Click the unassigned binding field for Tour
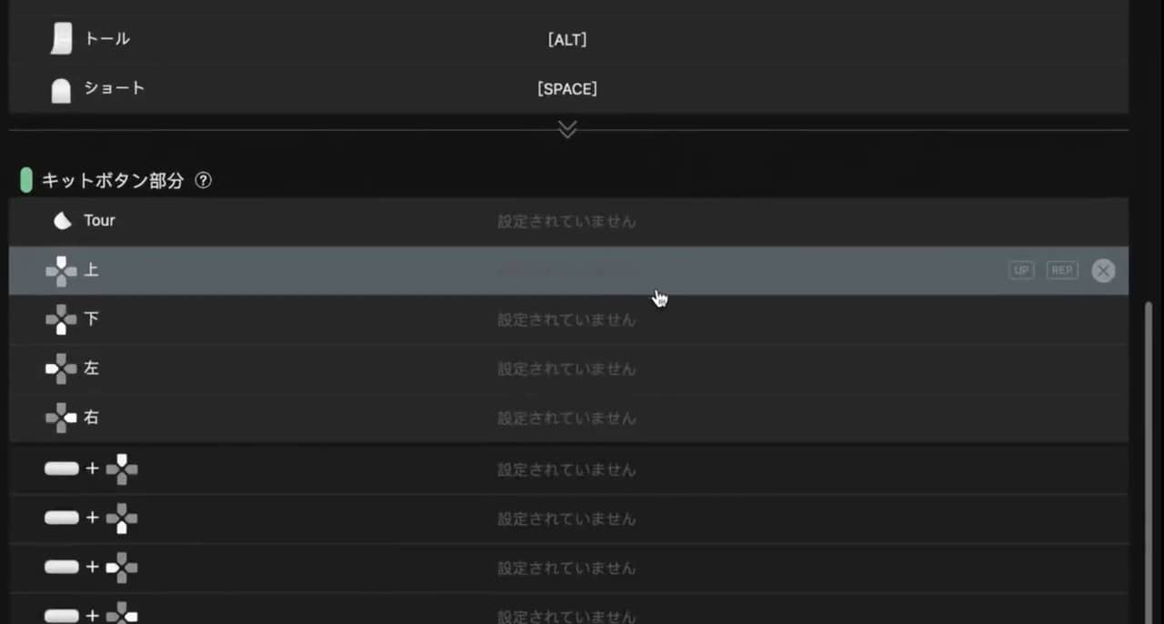This screenshot has width=1164, height=624. (566, 221)
